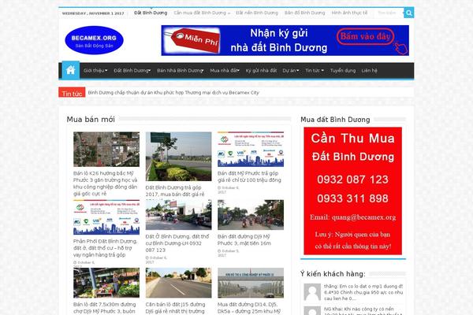The height and width of the screenshot is (315, 473).
Task: Click the search magnifier icon
Action: pos(408,13)
